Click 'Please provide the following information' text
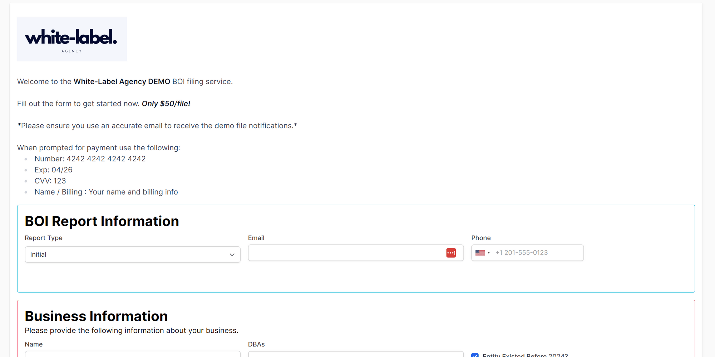715x357 pixels. point(132,331)
